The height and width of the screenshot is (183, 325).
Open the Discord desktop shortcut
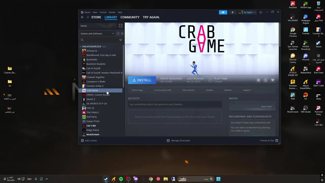coord(306,57)
